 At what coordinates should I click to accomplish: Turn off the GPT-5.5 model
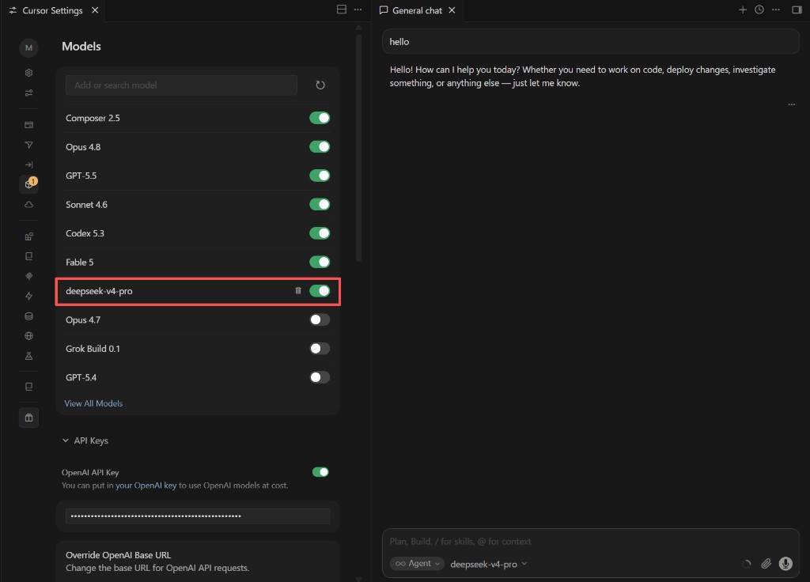coord(320,176)
